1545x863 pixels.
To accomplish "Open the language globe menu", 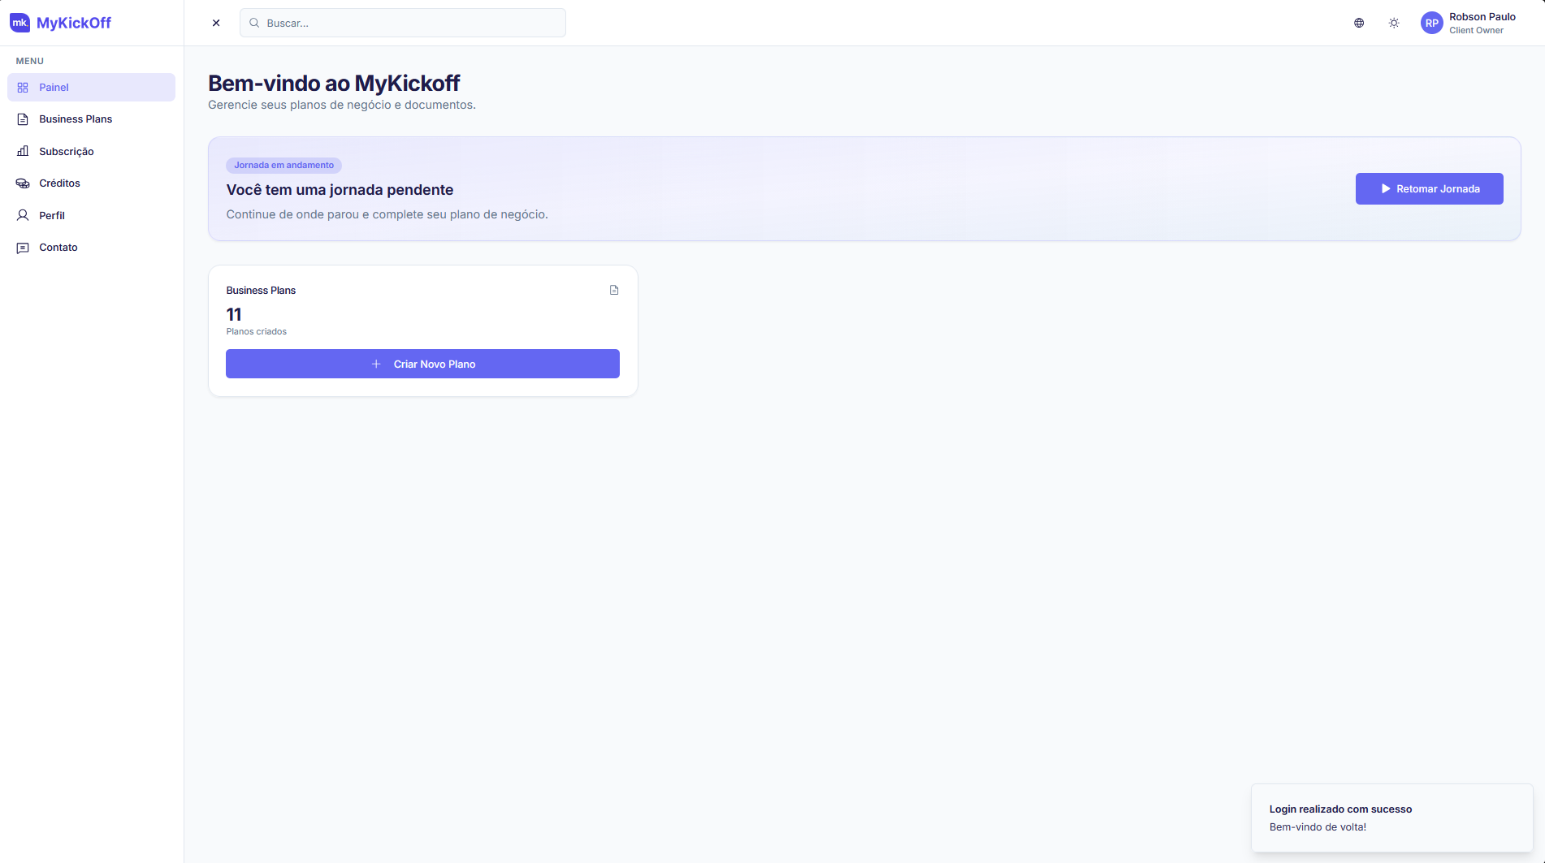I will (x=1358, y=23).
